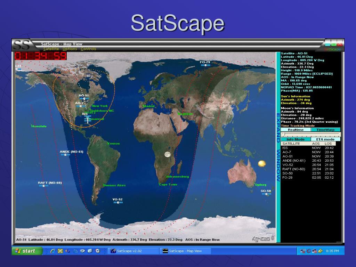This screenshot has height=267, width=356.
Task: Launch Internet Explorer from quick launch
Action: 53,251
